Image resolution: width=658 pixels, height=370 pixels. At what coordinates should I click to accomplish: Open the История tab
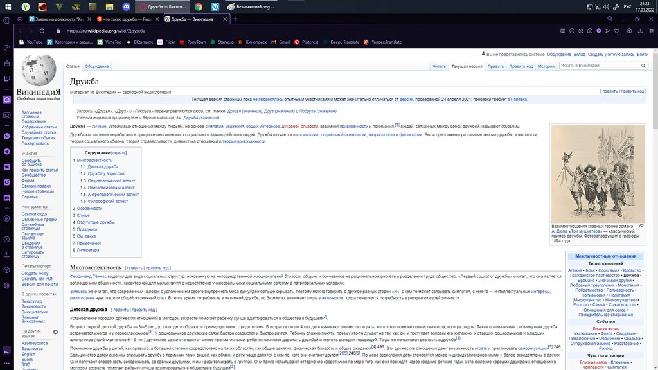[546, 66]
